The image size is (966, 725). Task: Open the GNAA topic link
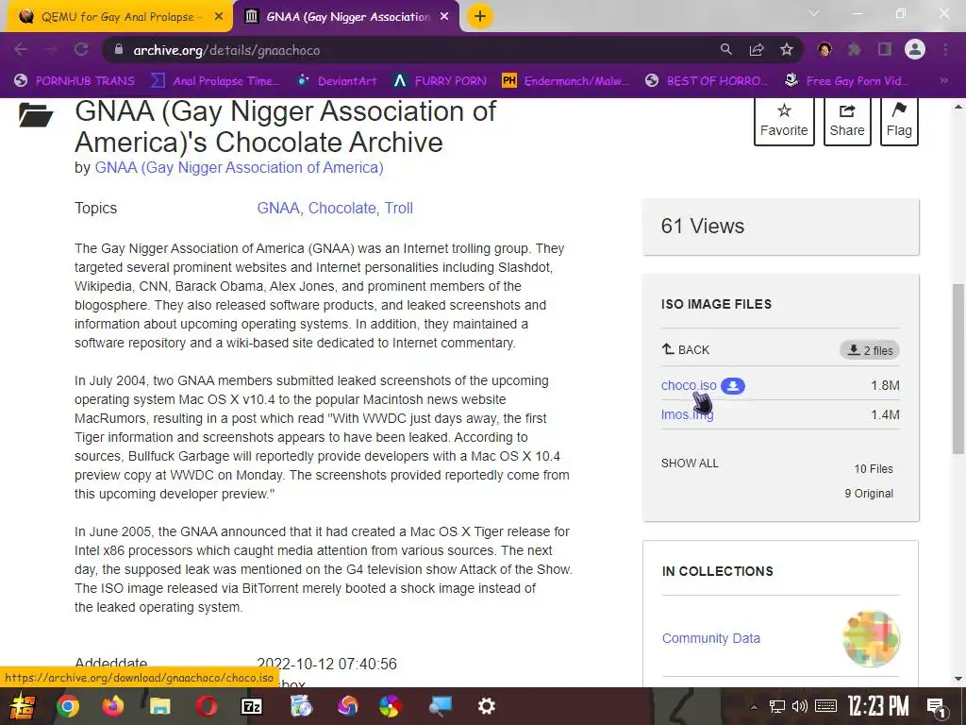(278, 209)
